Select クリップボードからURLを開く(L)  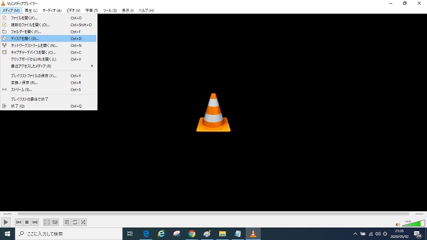49,59
